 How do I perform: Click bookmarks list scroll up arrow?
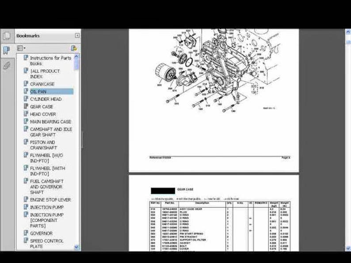tap(76, 56)
